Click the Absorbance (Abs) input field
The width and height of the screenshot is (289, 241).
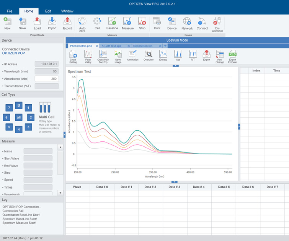pyautogui.click(x=46, y=78)
